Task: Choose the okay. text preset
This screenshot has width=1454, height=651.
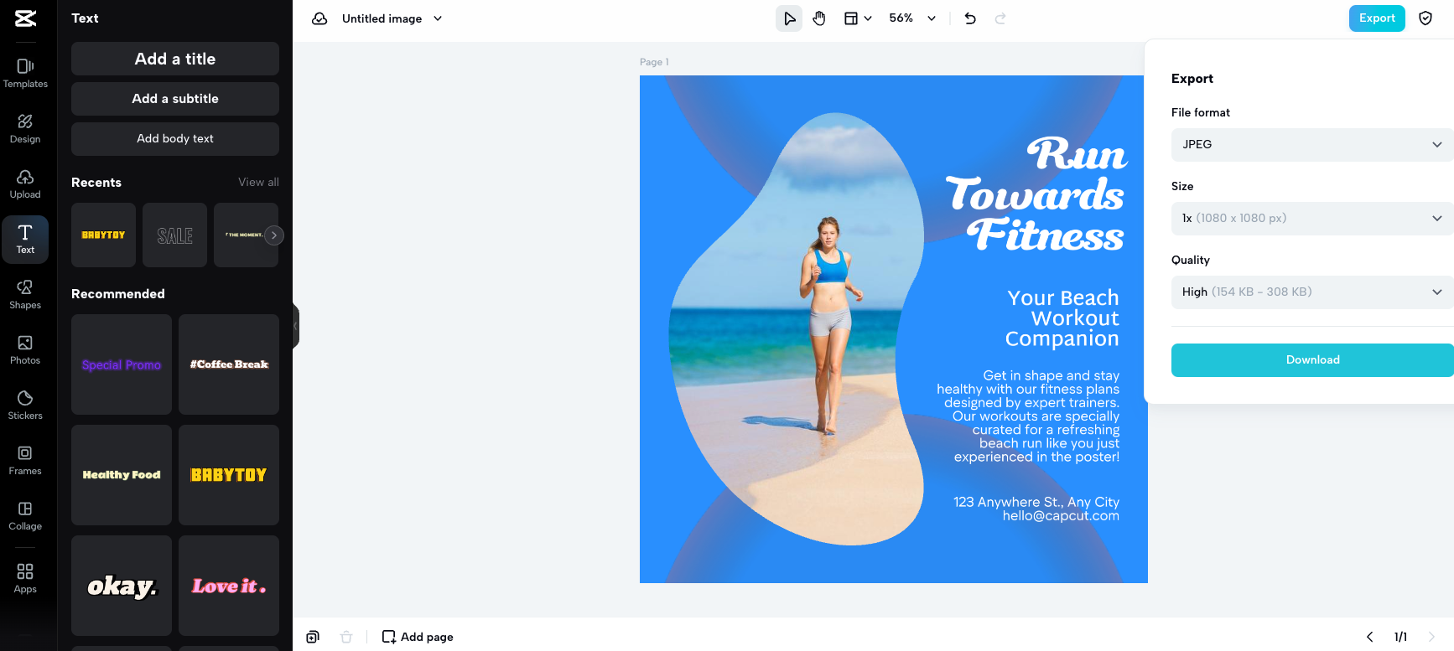Action: (x=122, y=586)
